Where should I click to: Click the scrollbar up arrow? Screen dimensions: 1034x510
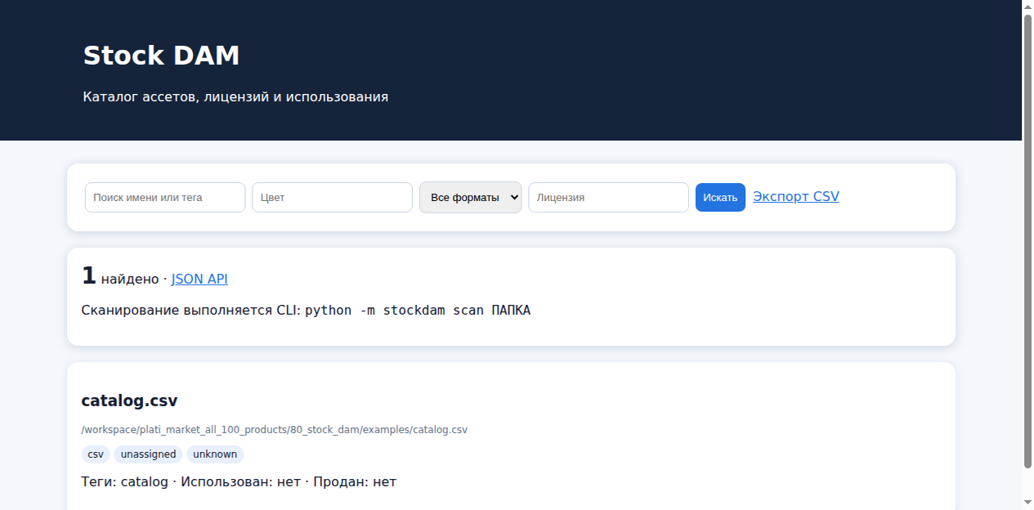pyautogui.click(x=1028, y=7)
